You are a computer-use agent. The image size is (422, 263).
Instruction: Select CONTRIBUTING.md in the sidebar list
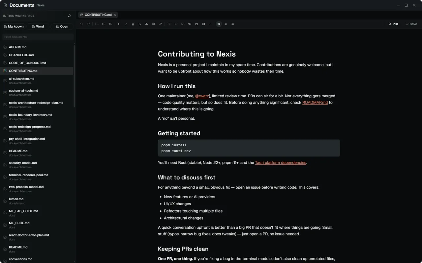pos(37,71)
